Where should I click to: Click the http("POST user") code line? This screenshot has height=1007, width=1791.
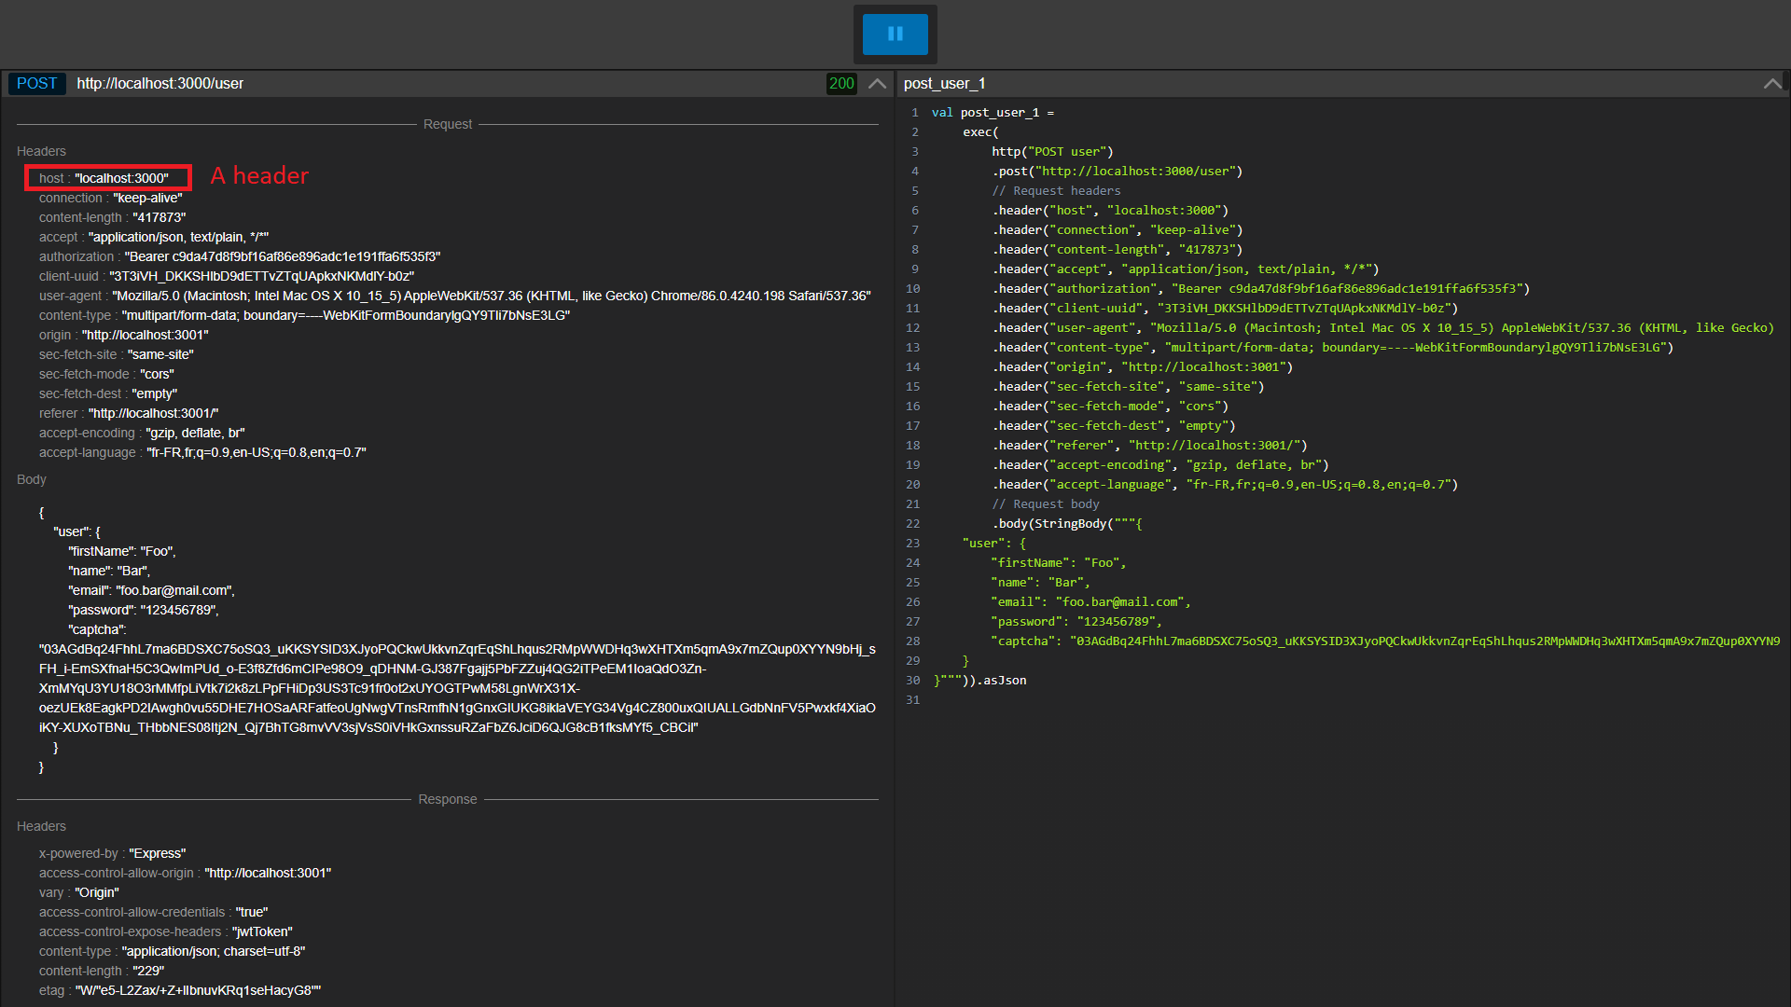(1052, 151)
